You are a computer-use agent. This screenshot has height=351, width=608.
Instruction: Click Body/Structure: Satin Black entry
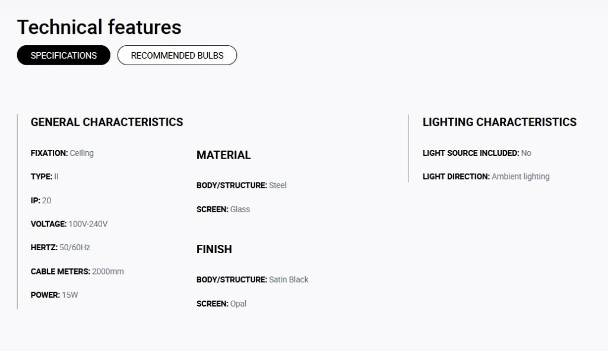pos(252,280)
